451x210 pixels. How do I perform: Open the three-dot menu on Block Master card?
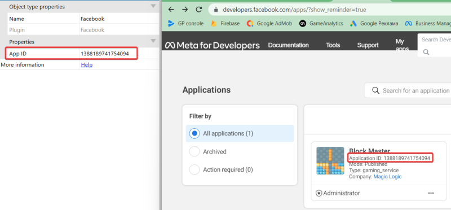pyautogui.click(x=431, y=193)
